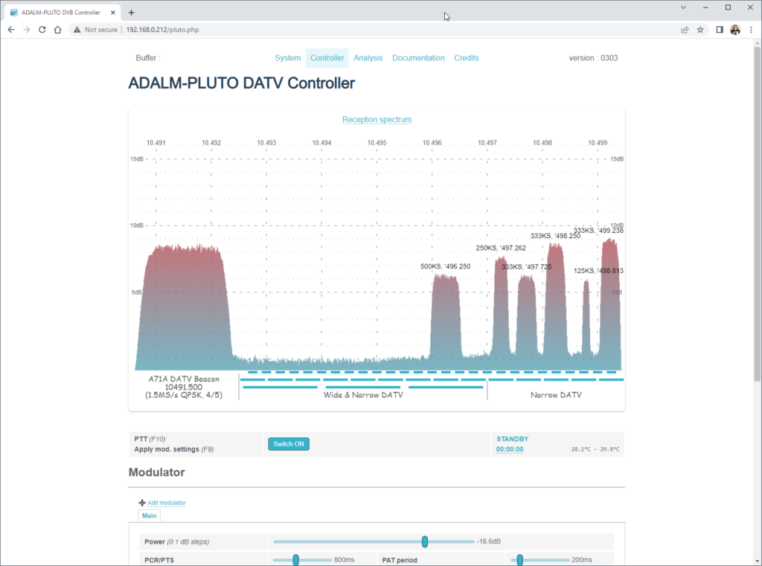Click the browser forward arrow
This screenshot has width=762, height=566.
(27, 30)
